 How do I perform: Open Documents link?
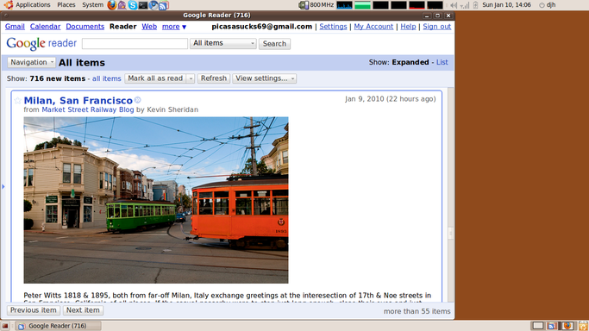point(85,27)
